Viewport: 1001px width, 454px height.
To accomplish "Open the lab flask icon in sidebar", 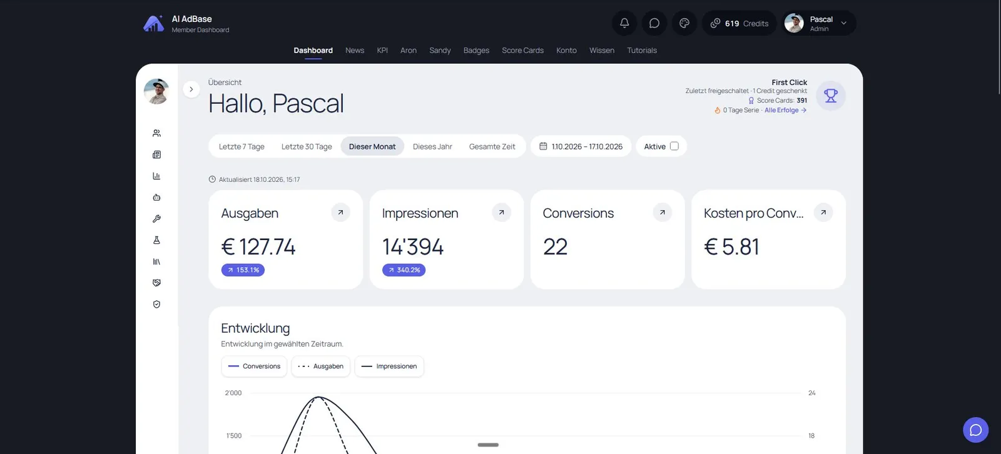I will (x=156, y=240).
